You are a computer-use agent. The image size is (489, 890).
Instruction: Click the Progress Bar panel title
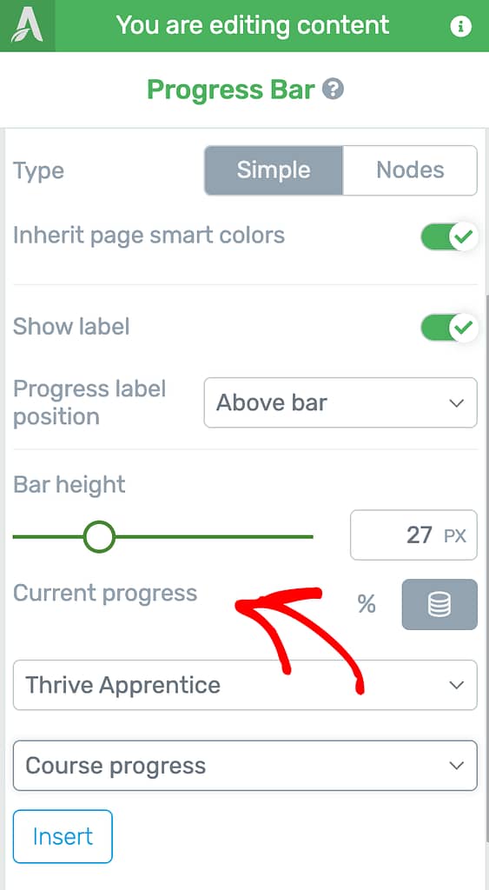[x=231, y=90]
